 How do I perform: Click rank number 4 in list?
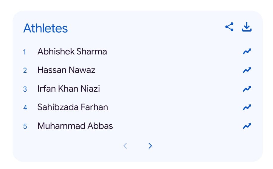pos(25,107)
